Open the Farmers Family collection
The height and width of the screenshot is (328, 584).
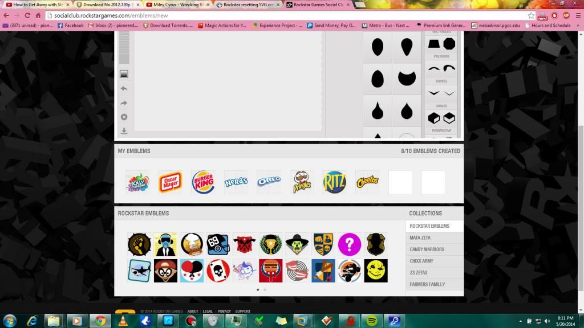pyautogui.click(x=427, y=284)
